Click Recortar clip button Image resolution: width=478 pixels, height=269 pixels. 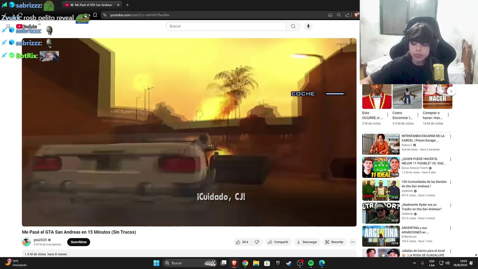pos(334,242)
